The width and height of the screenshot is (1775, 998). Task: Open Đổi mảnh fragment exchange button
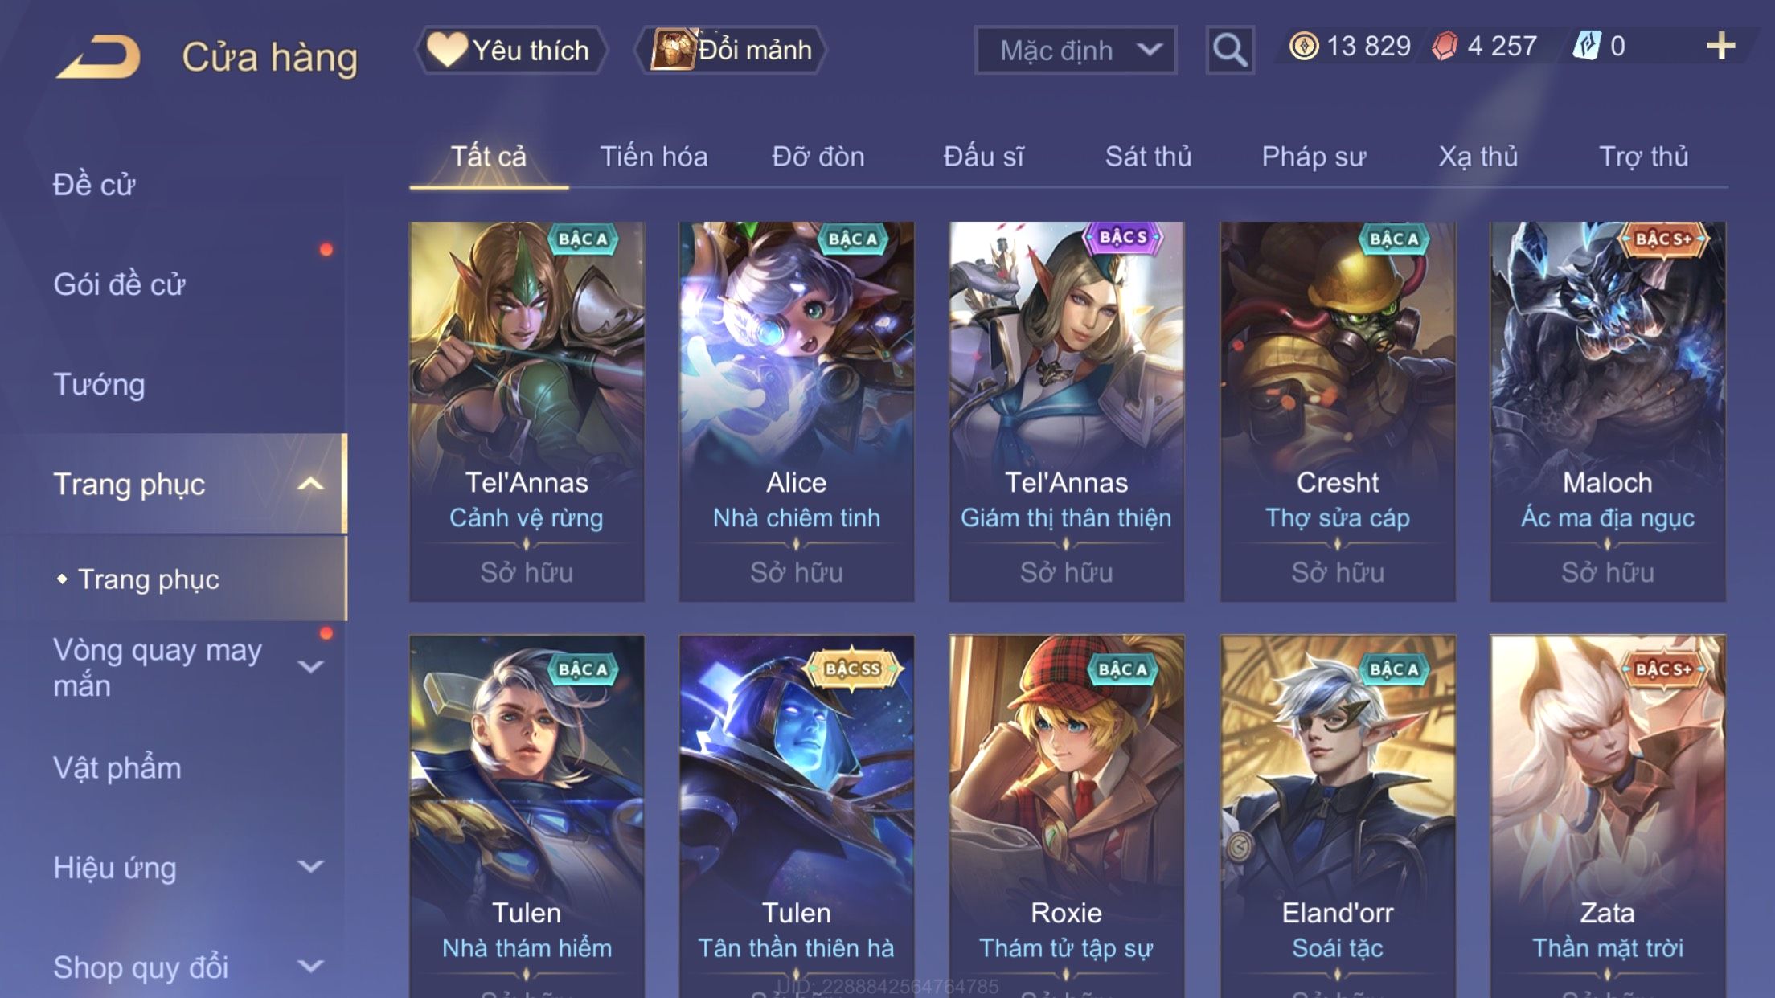pyautogui.click(x=732, y=50)
